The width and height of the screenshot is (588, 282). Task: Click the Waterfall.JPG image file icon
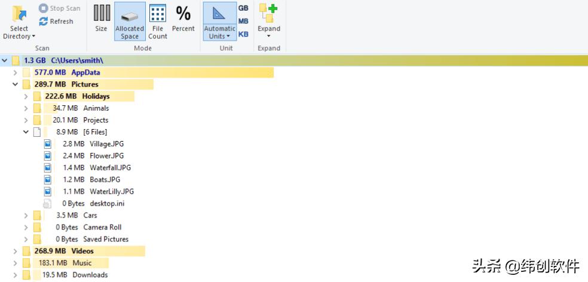[47, 168]
